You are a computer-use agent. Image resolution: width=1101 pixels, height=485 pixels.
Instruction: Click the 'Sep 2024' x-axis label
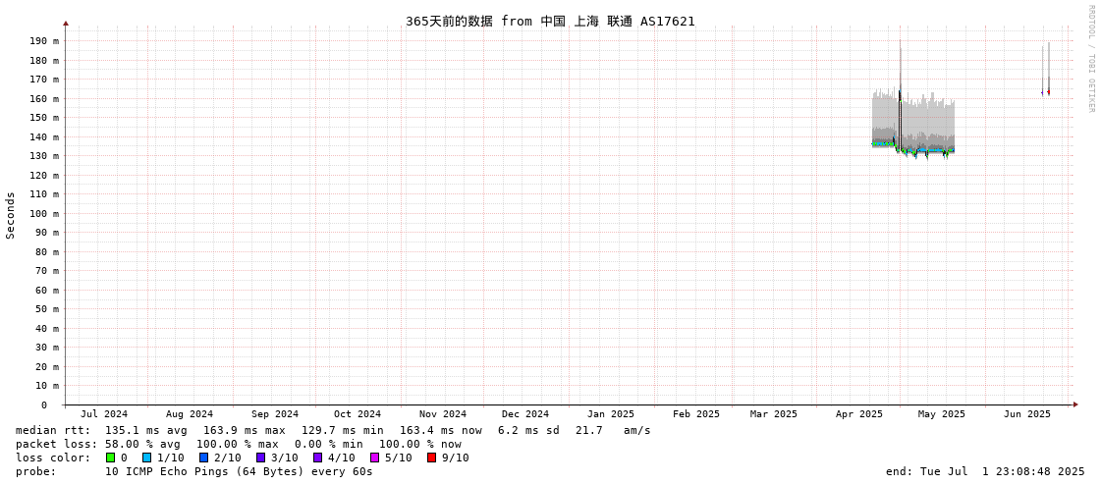coord(275,414)
